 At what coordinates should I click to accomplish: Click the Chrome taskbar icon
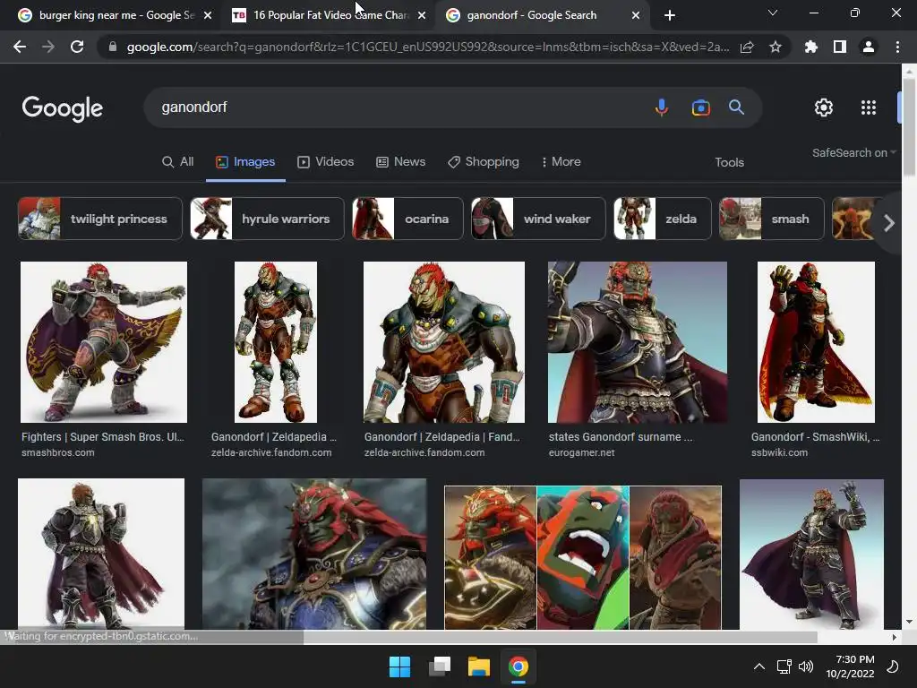pyautogui.click(x=518, y=666)
